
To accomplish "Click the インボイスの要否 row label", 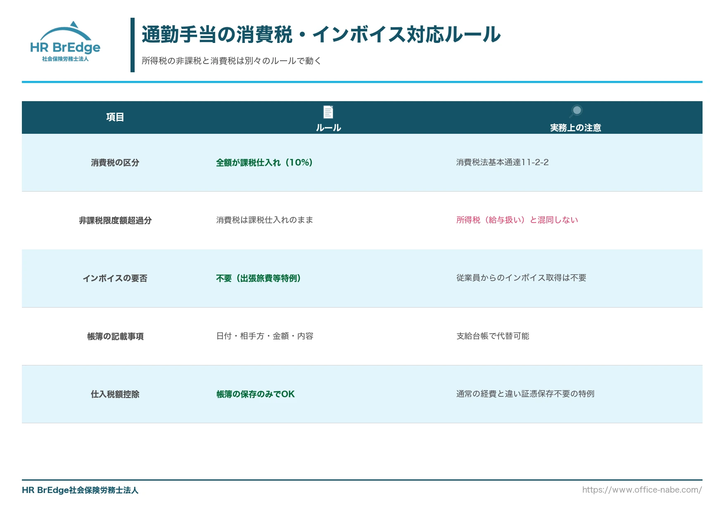I will coord(115,278).
